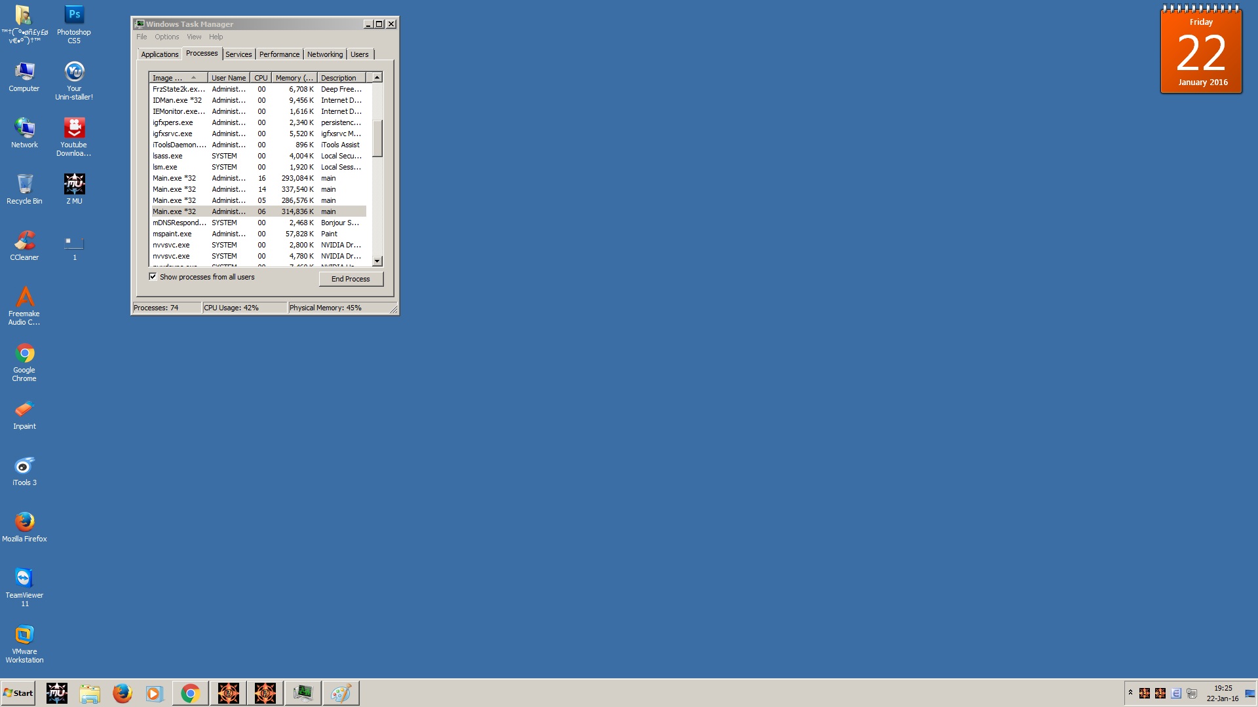This screenshot has width=1258, height=707.
Task: Sort processes by Memory column header
Action: pyautogui.click(x=294, y=78)
